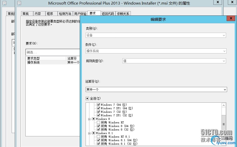
Task: Uncheck Windows 7 (32 位)
Action: [98, 112]
